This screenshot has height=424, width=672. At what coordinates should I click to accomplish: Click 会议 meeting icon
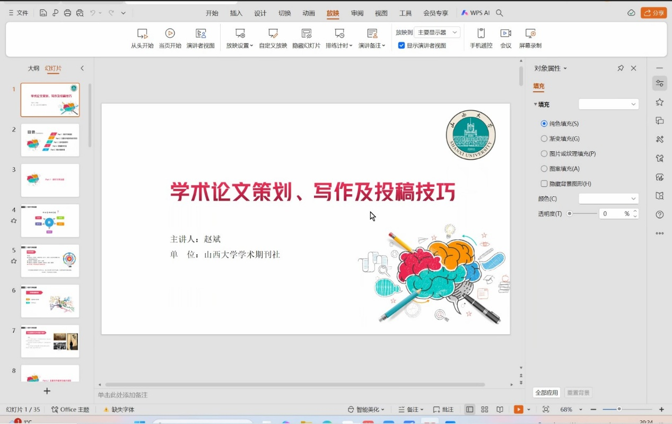click(505, 33)
